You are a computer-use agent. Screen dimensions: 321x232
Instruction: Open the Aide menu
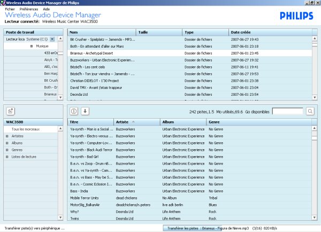[x=47, y=10]
